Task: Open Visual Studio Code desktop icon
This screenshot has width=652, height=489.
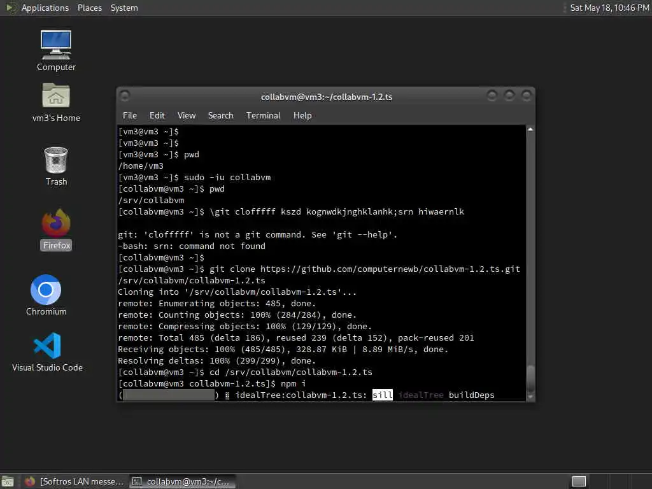Action: tap(47, 351)
